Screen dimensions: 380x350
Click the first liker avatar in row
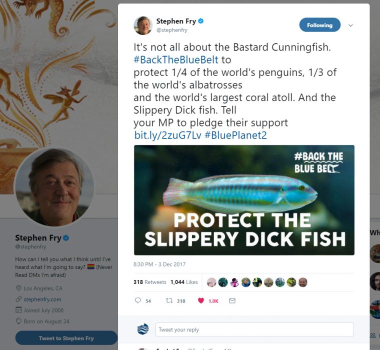coord(211,282)
